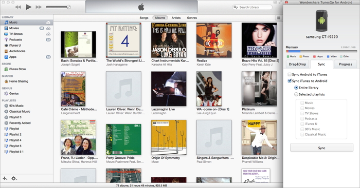Open the Despicable Me 2 album cover
Viewport: 360px width, 188px height.
(x=259, y=137)
